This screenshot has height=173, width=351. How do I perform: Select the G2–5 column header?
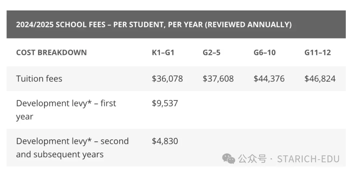pyautogui.click(x=212, y=52)
